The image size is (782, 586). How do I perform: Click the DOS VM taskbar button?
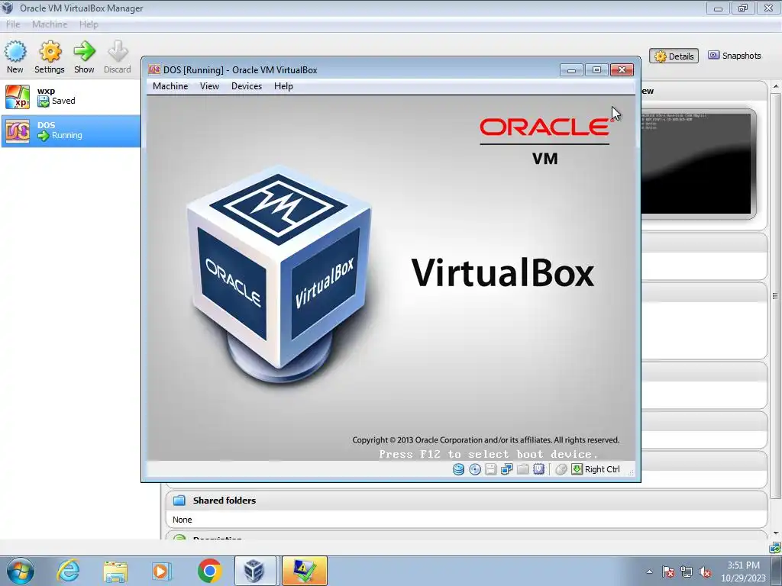pyautogui.click(x=304, y=571)
